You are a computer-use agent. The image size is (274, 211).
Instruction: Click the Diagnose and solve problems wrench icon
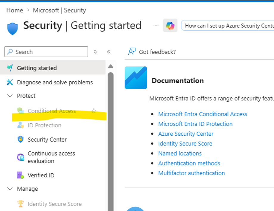[x=10, y=82]
